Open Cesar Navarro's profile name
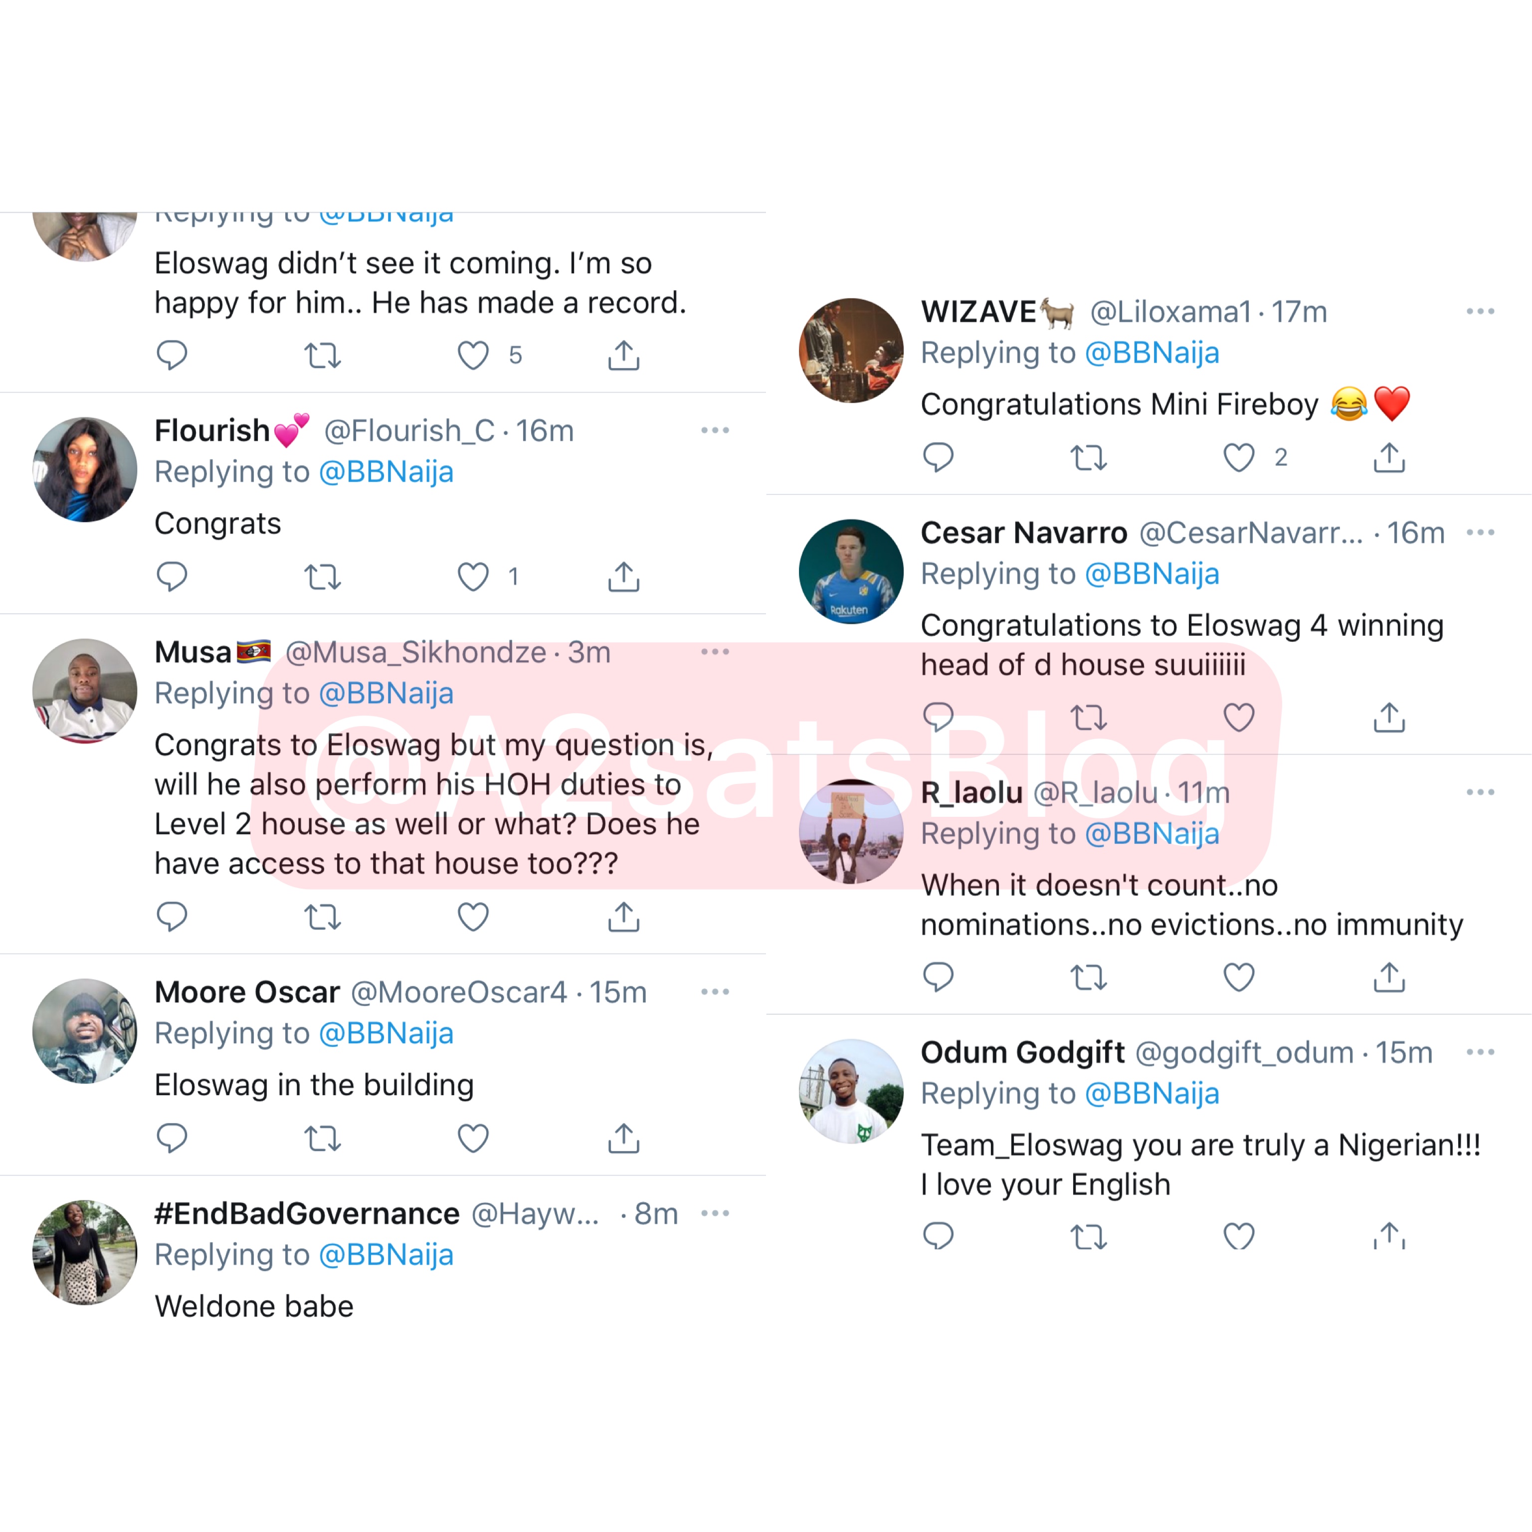The height and width of the screenshot is (1532, 1532). [1024, 533]
